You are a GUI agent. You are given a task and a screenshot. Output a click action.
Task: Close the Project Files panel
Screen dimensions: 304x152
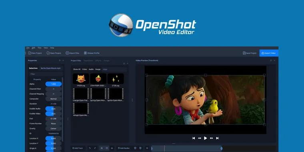point(128,64)
